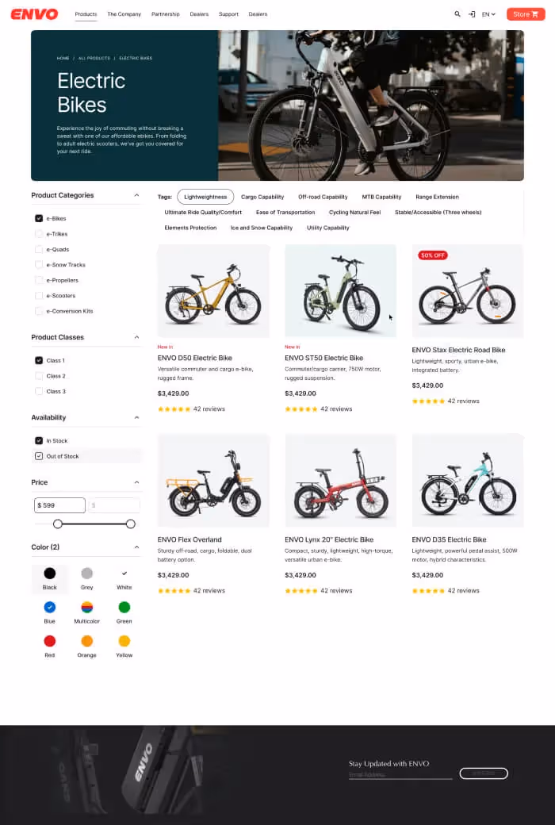
Task: Check the Class 2 checkbox
Action: point(39,376)
